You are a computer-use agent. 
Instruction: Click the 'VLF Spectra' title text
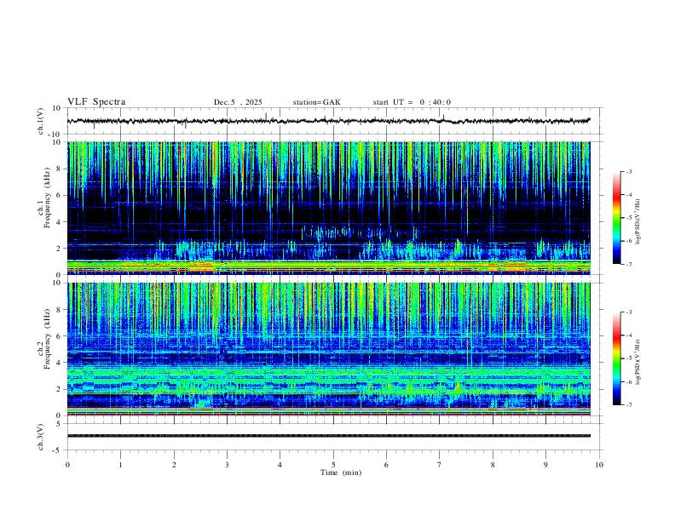click(96, 102)
